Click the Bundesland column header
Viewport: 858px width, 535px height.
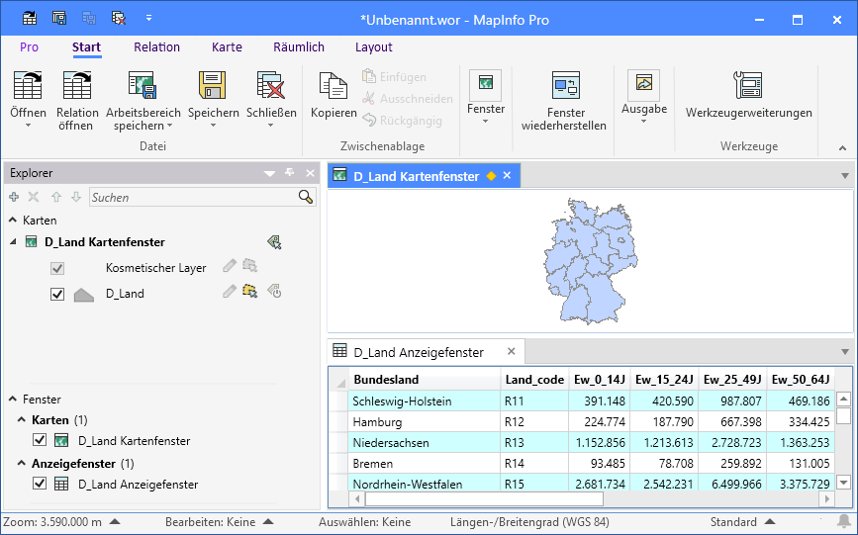pos(425,379)
